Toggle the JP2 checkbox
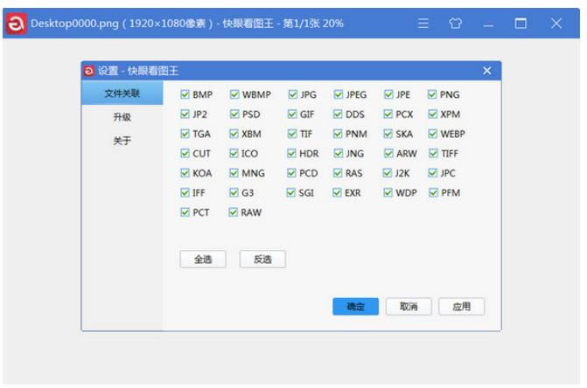Image resolution: width=587 pixels, height=388 pixels. coord(185,114)
